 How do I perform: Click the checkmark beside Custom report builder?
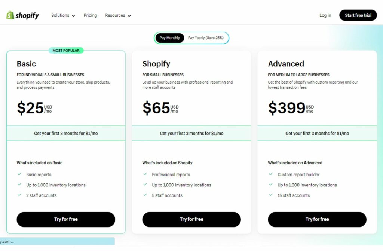coord(270,175)
